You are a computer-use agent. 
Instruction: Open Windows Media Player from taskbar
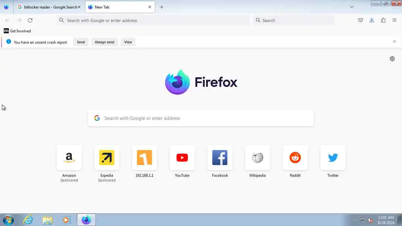(x=66, y=220)
